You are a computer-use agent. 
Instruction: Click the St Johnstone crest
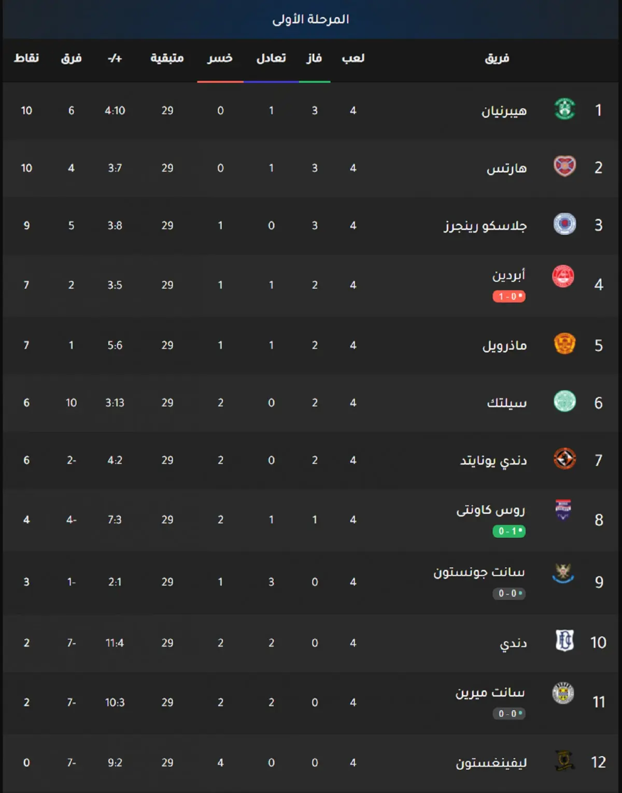[x=563, y=573]
